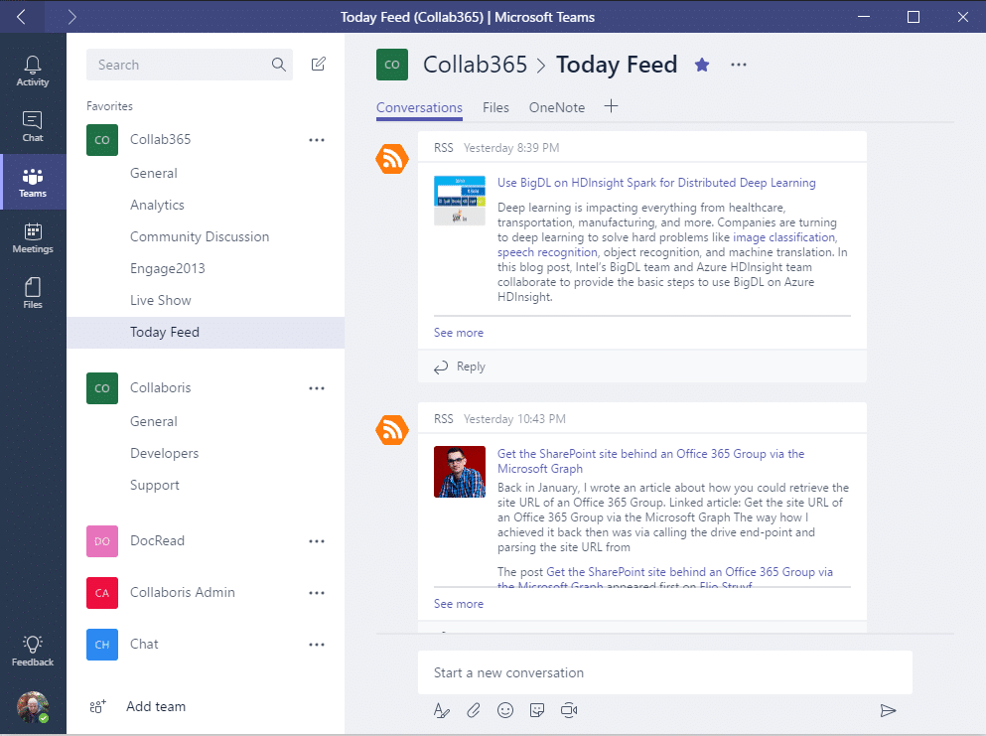
Task: Open the emoji picker icon
Action: coord(505,711)
